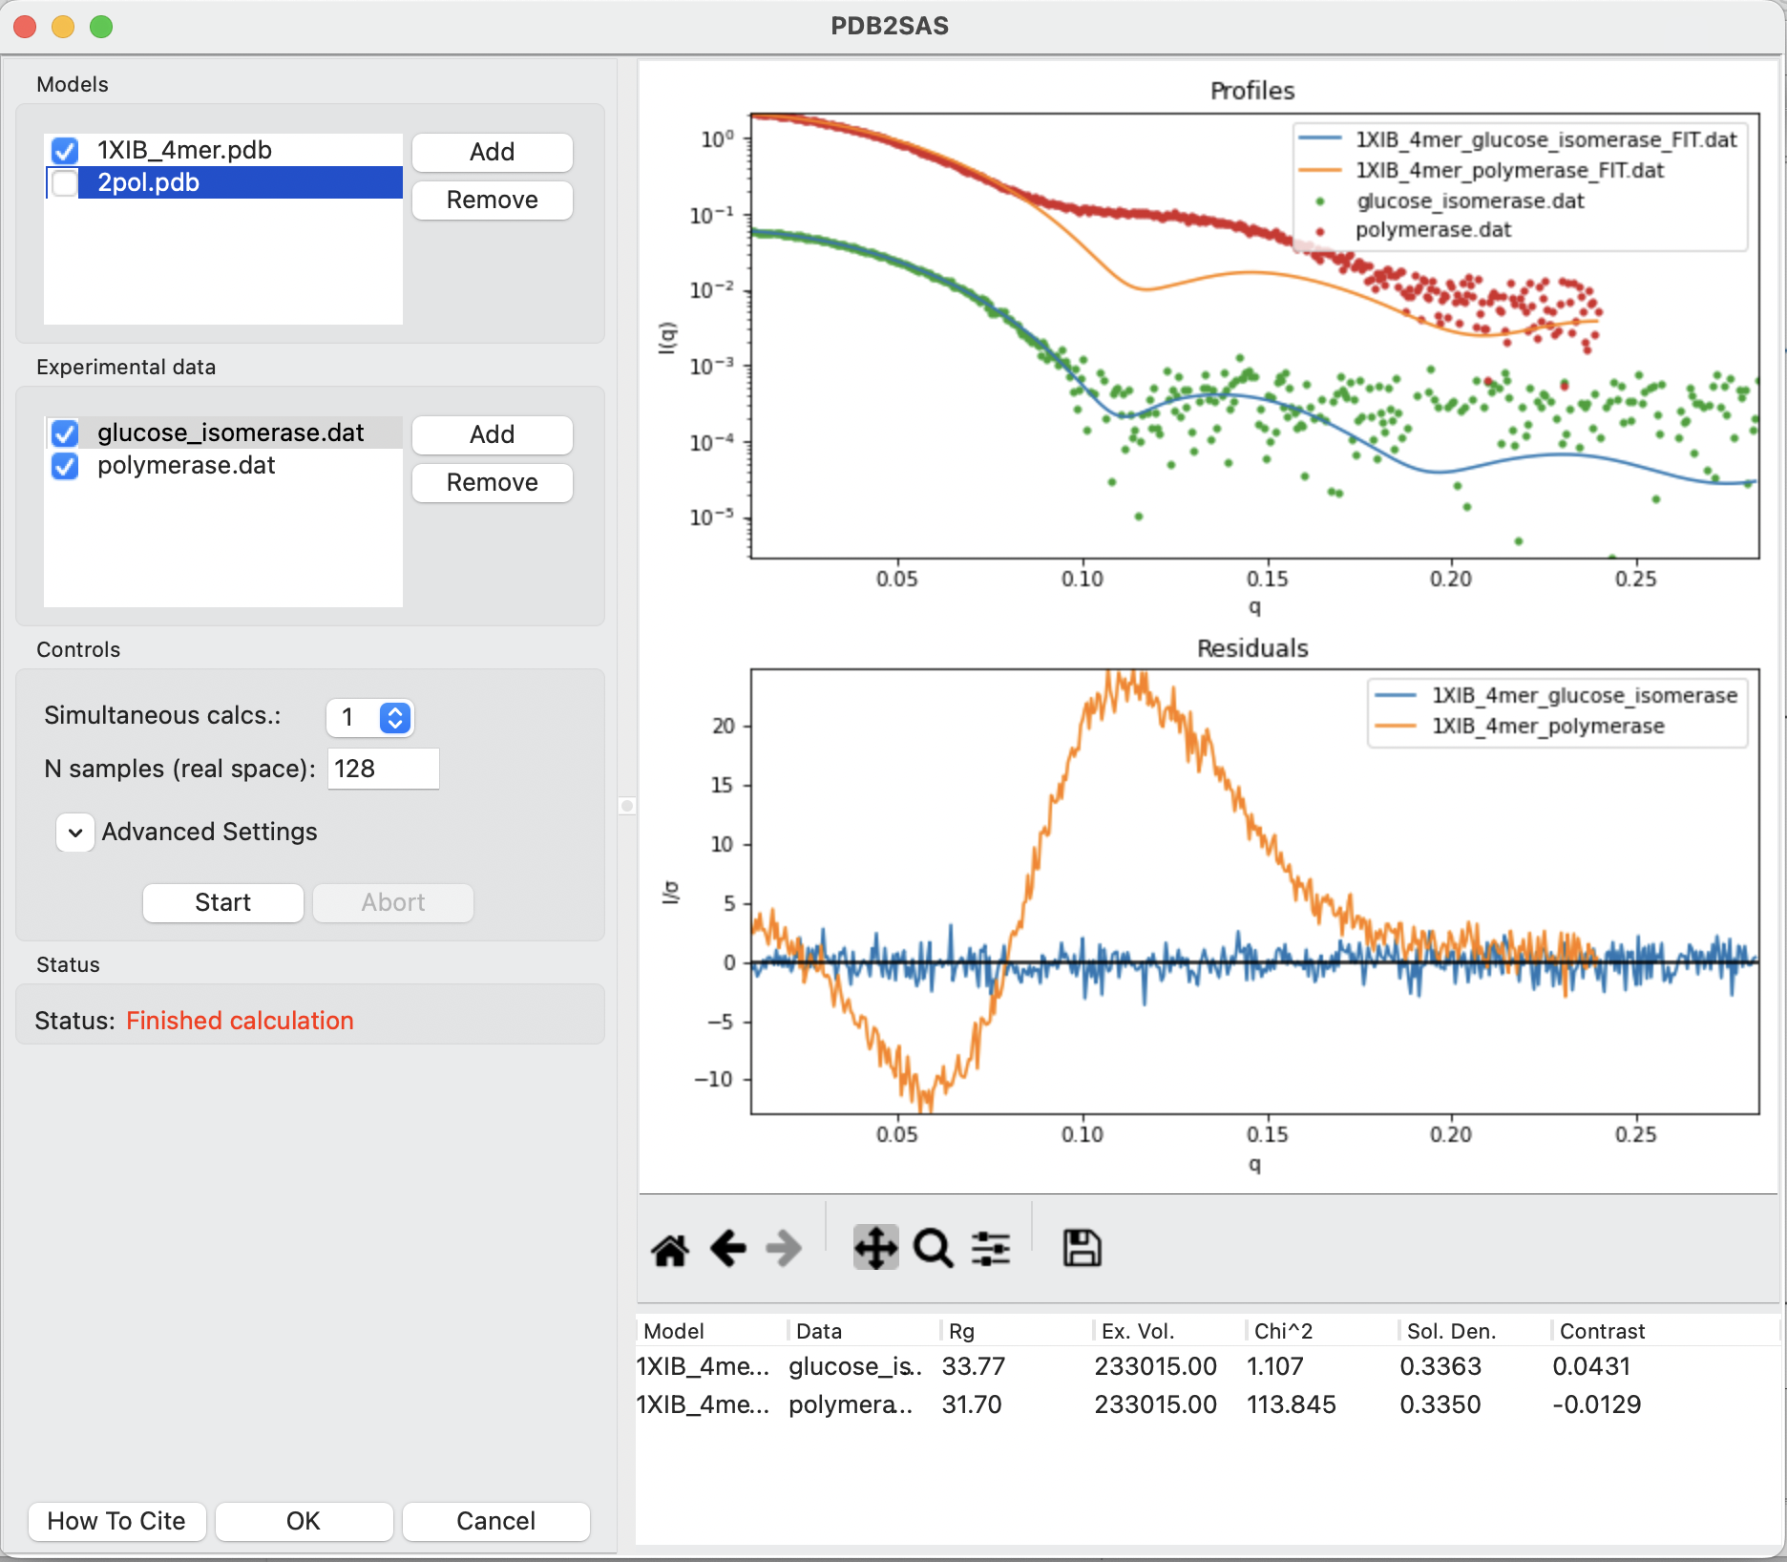Image resolution: width=1787 pixels, height=1562 pixels.
Task: Activate the zoom-to-rectangle magnifier tool
Action: coord(933,1248)
